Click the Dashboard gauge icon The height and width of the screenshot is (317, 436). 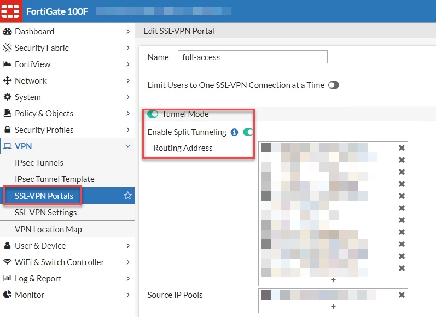click(x=7, y=32)
